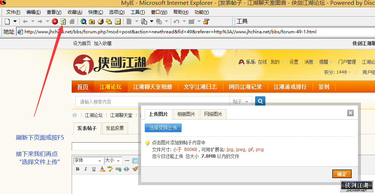Click the 签到 navigation item
The image size is (375, 194).
tap(324, 87)
